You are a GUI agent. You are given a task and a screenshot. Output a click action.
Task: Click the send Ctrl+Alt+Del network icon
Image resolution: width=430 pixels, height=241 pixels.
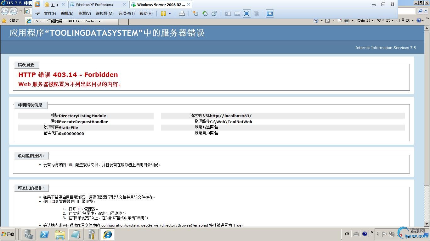[x=182, y=13]
